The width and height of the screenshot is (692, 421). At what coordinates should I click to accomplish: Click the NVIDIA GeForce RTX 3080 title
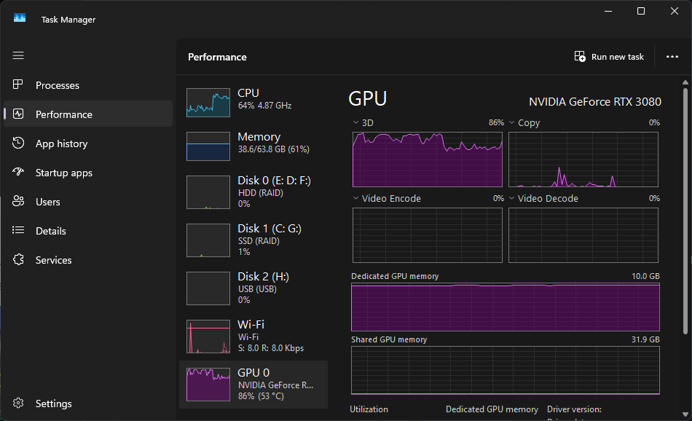click(x=595, y=102)
